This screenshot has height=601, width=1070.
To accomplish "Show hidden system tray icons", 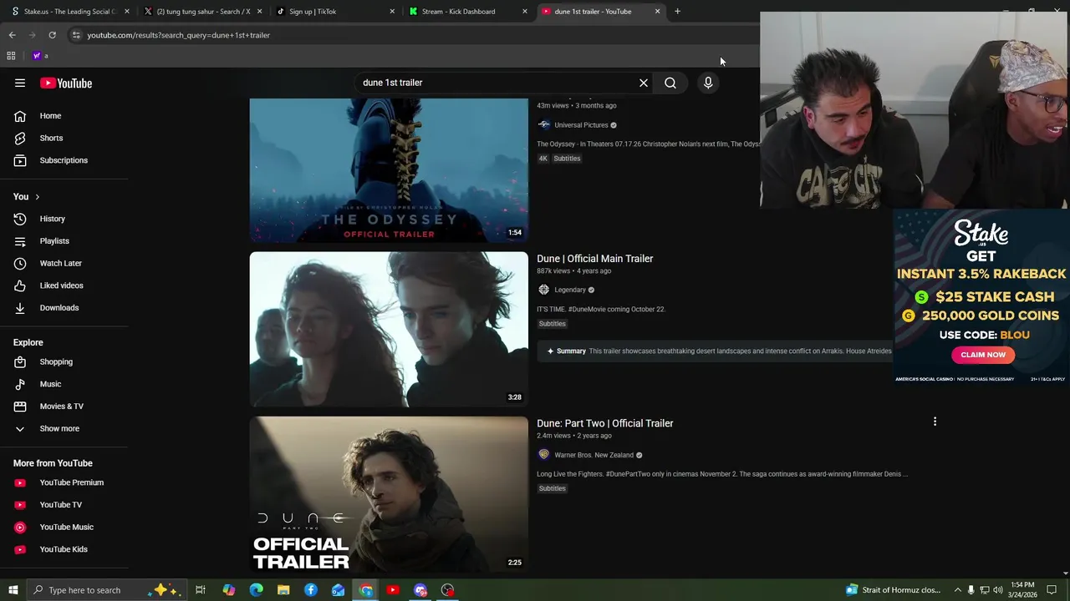I will point(958,590).
